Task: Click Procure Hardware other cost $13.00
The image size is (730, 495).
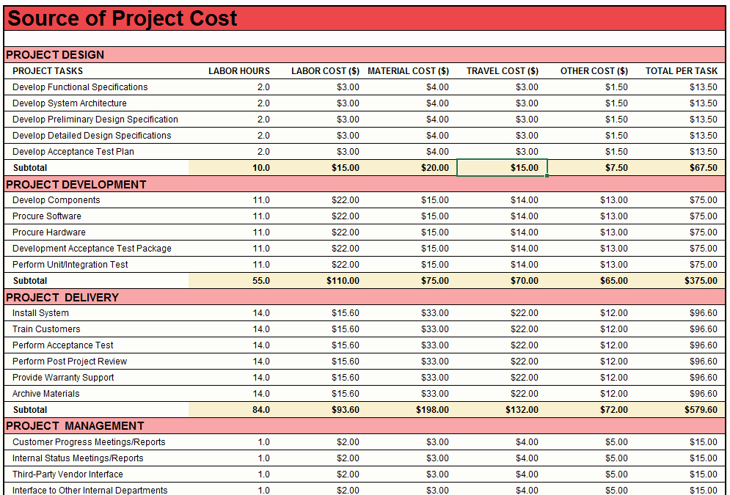Action: click(x=613, y=232)
